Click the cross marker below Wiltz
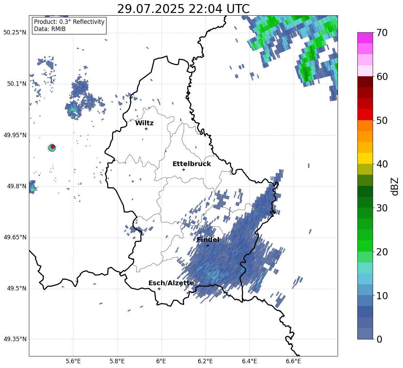The image size is (403, 368). tap(146, 129)
